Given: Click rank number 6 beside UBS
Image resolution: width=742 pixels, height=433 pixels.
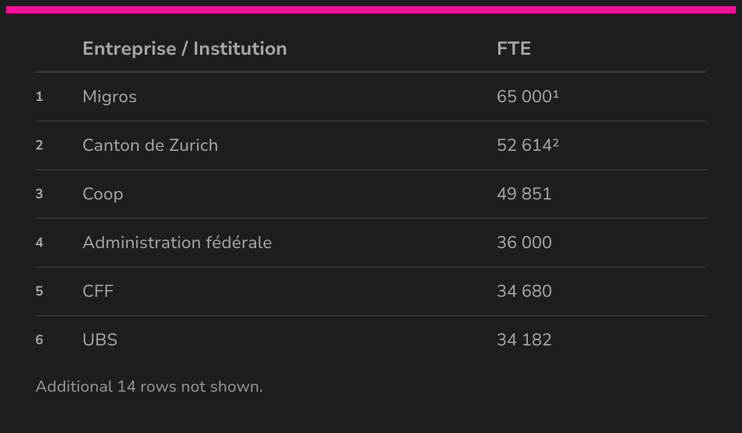Looking at the screenshot, I should point(40,340).
